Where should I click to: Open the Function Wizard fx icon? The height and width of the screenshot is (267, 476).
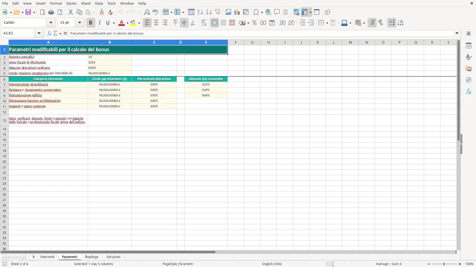coord(50,34)
